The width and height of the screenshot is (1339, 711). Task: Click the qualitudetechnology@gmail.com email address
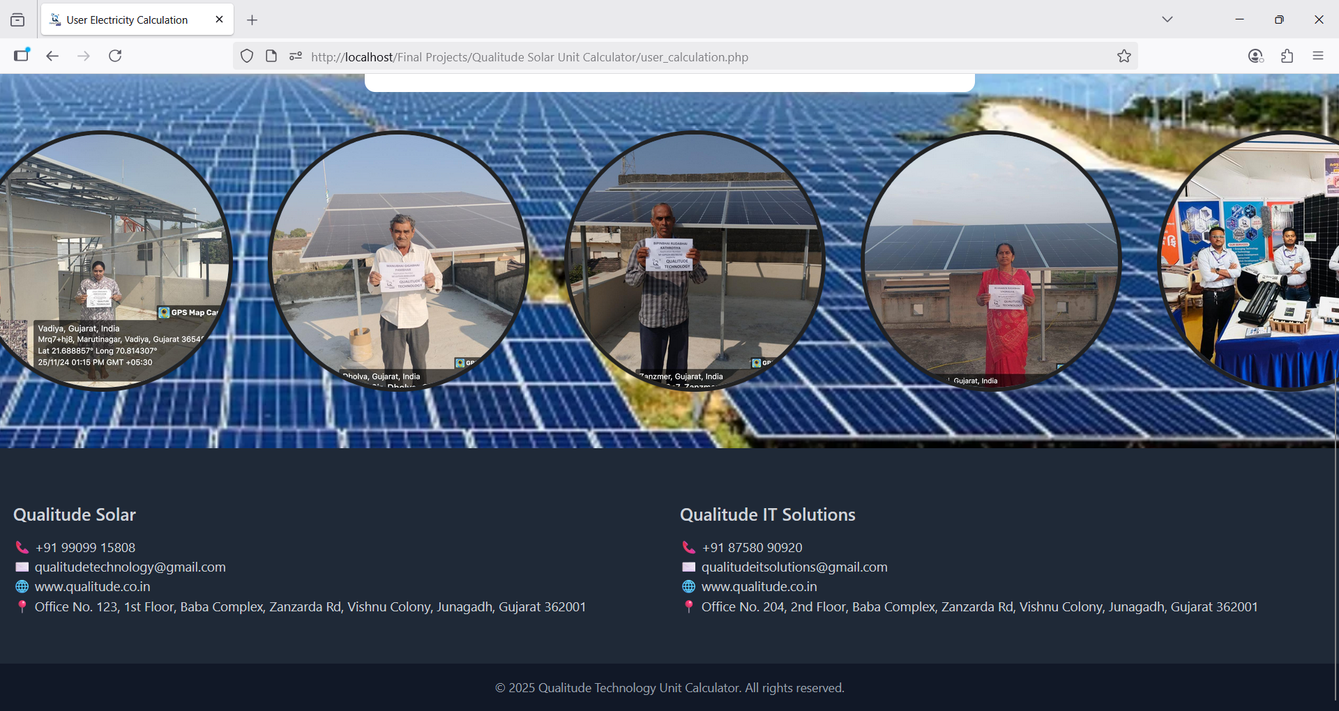pos(130,567)
